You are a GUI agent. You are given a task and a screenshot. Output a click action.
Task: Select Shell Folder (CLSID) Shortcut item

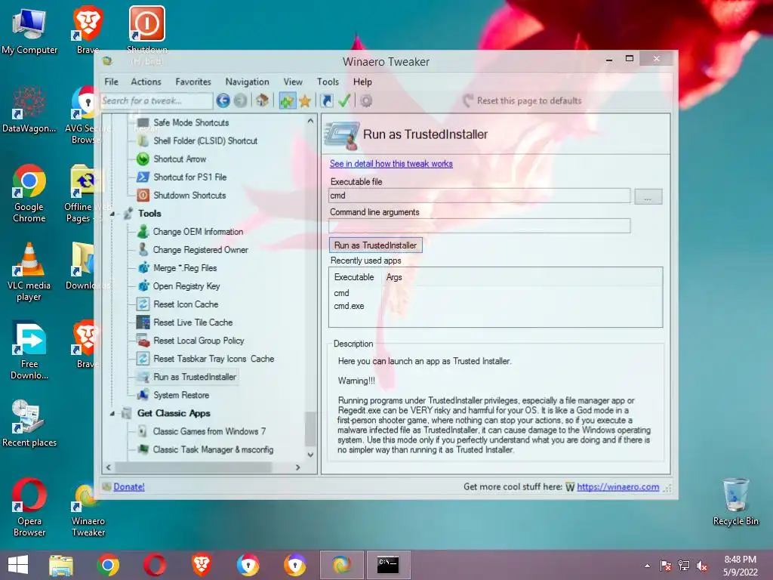(x=205, y=140)
